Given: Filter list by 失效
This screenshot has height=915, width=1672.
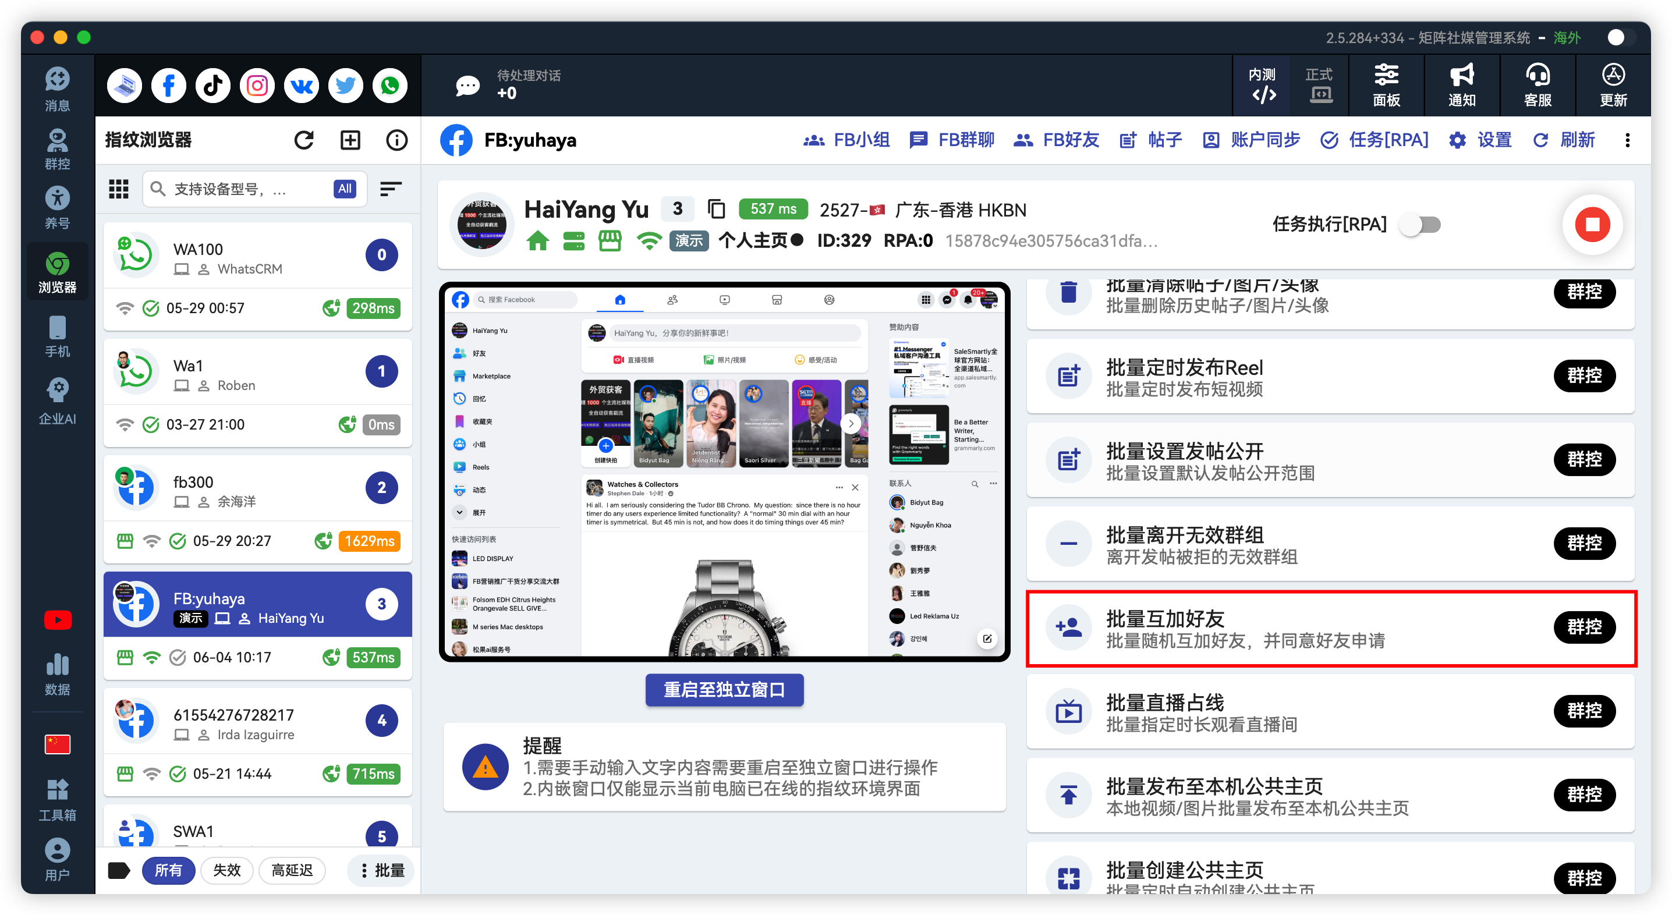Looking at the screenshot, I should point(226,870).
